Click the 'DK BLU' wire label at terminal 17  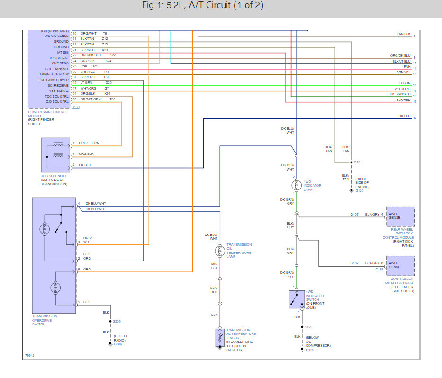(405, 116)
